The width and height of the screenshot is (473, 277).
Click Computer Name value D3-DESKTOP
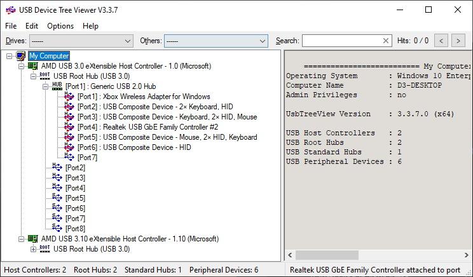click(x=420, y=85)
